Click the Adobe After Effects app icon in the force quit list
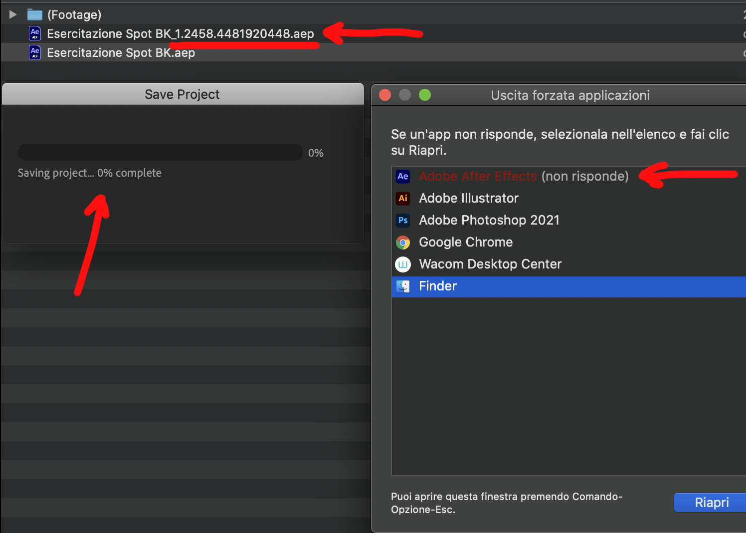The width and height of the screenshot is (746, 533). coord(402,176)
